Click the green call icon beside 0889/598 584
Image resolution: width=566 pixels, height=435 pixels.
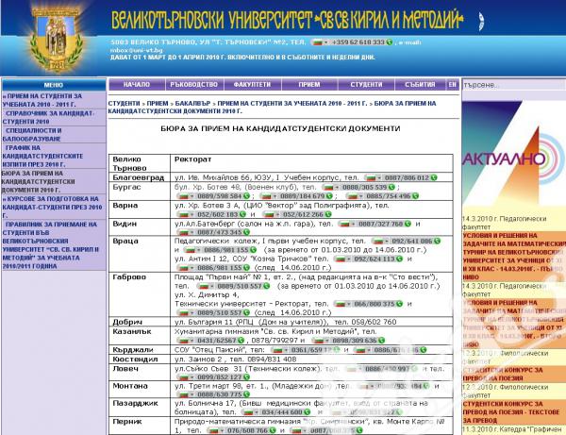[246, 196]
